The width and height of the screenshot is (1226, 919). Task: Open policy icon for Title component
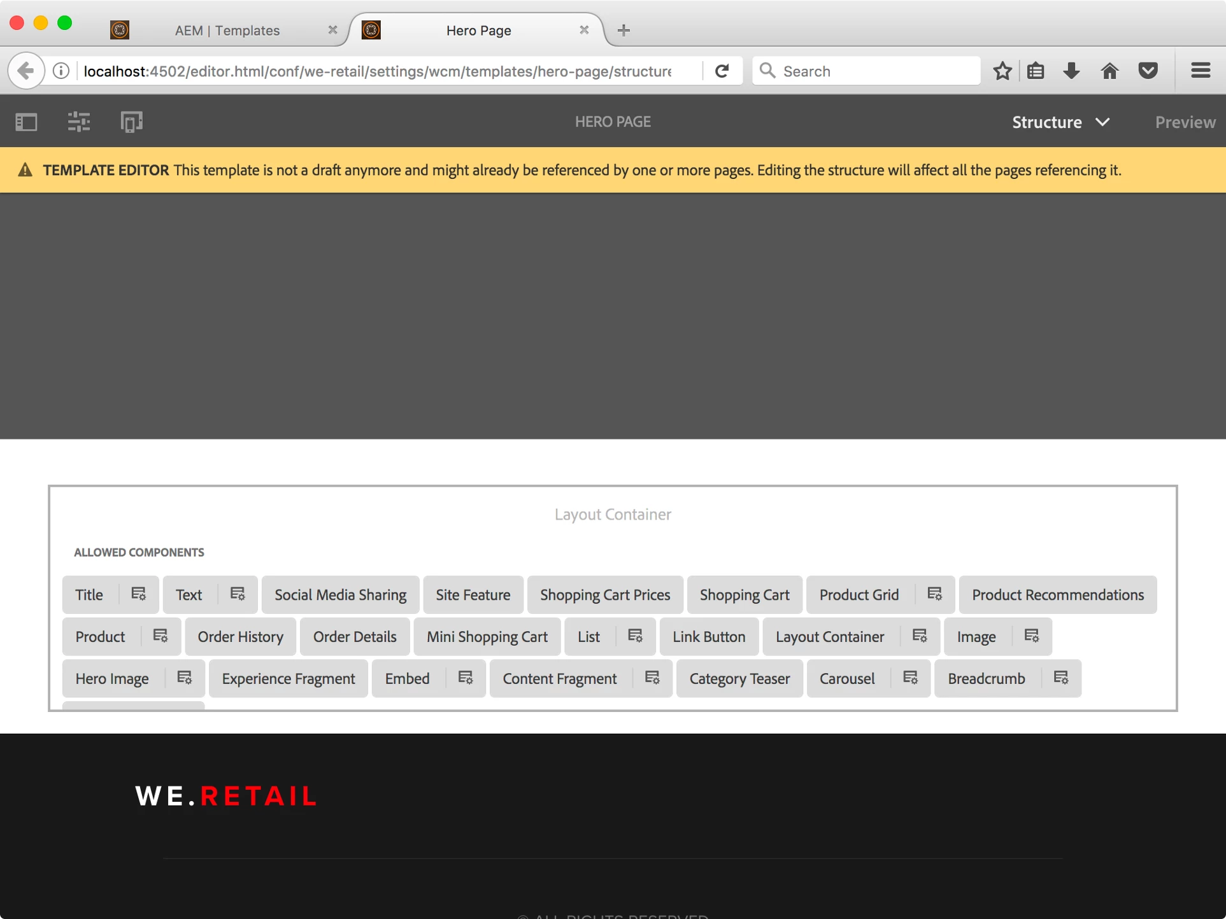[x=138, y=594]
